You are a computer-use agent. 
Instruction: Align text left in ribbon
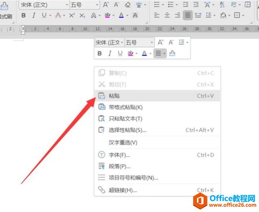pos(157,15)
